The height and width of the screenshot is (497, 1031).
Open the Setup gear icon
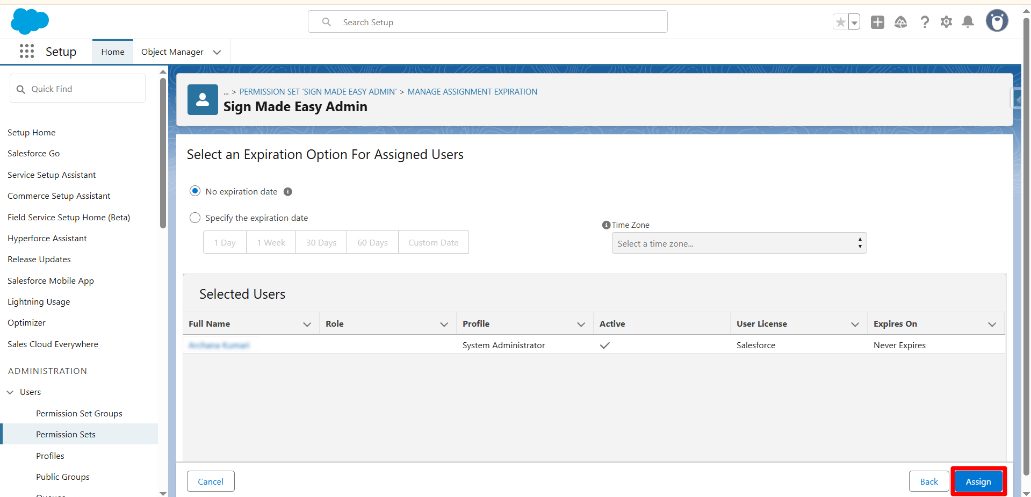click(946, 22)
